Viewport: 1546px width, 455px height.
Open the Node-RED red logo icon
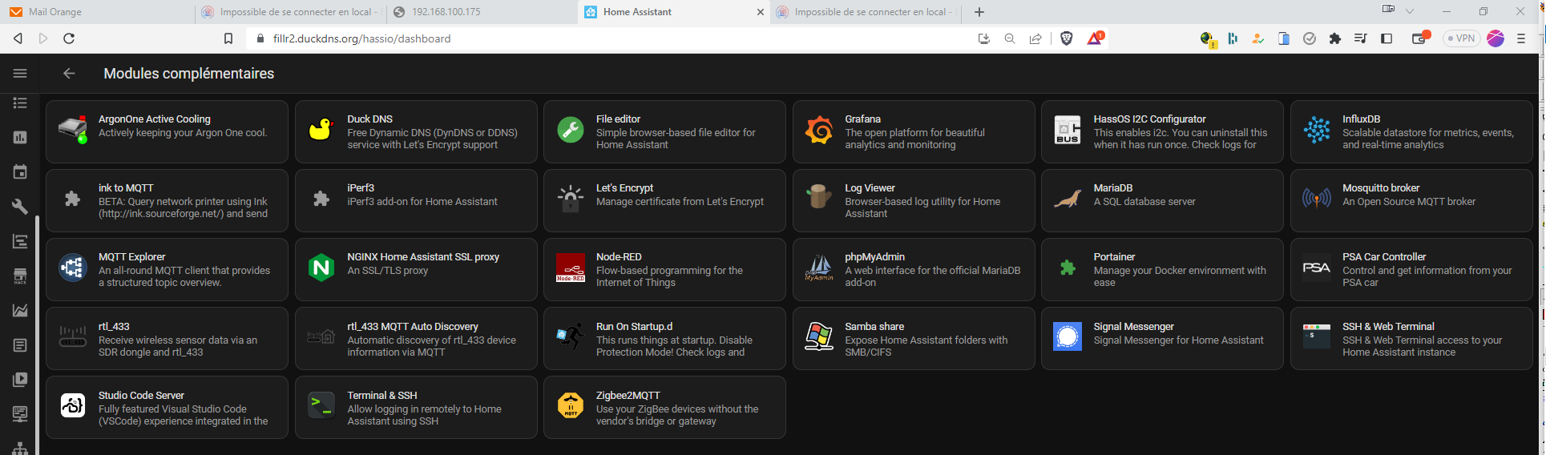pyautogui.click(x=571, y=268)
